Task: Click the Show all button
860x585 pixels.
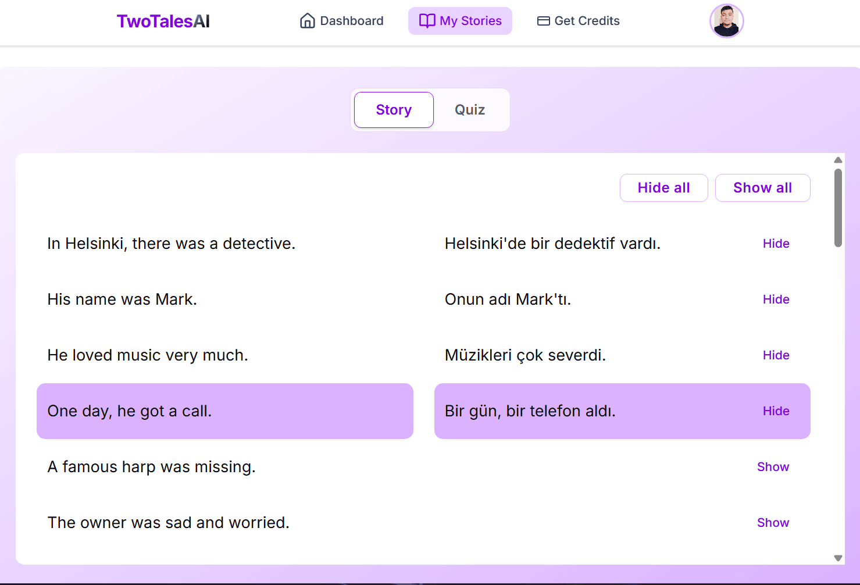Action: point(762,187)
